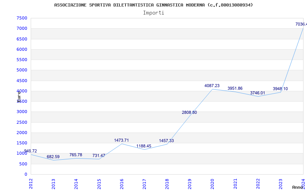Click the 2012 x-axis year label

pyautogui.click(x=31, y=184)
